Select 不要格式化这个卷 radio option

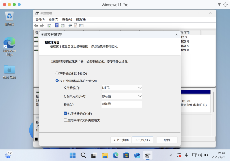(x=57, y=73)
